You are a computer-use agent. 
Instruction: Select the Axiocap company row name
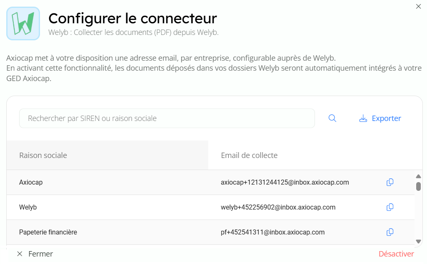31,182
